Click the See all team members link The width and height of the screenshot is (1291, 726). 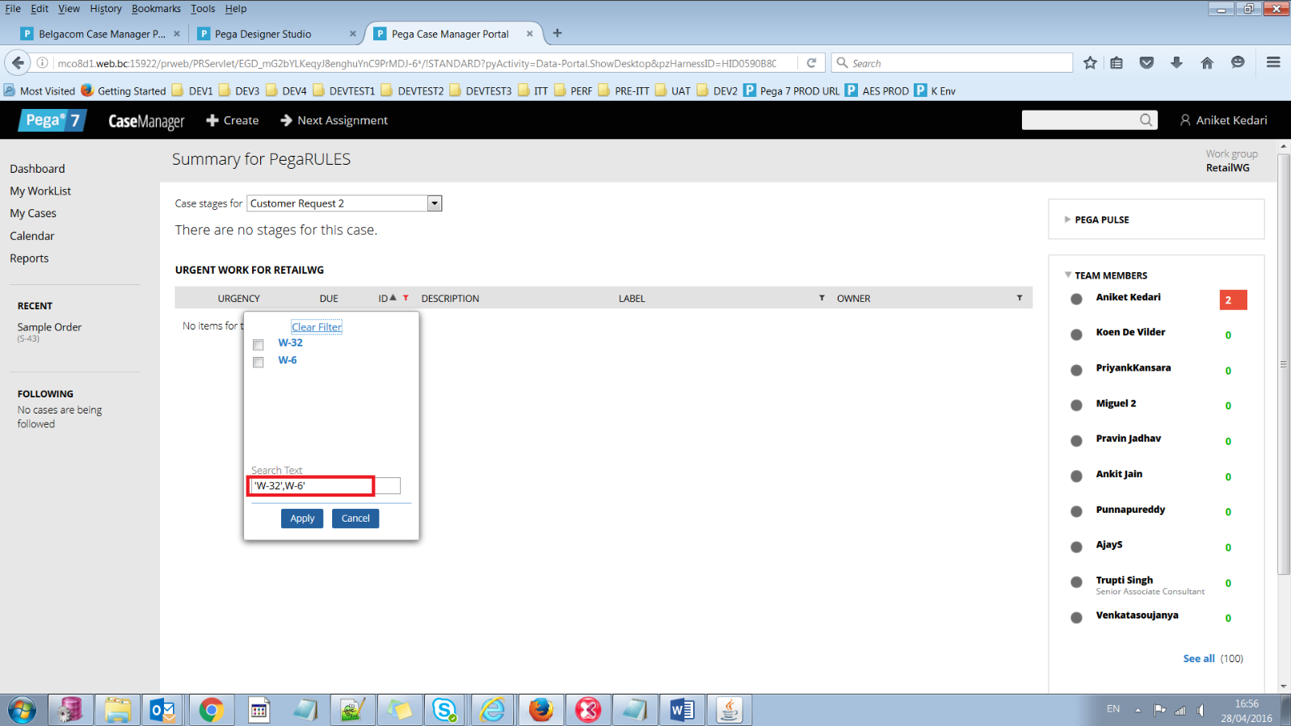pos(1198,659)
